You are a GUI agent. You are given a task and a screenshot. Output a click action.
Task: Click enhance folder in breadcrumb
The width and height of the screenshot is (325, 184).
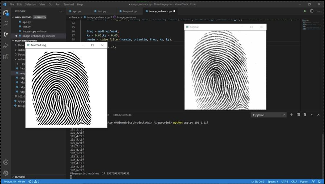click(x=74, y=17)
